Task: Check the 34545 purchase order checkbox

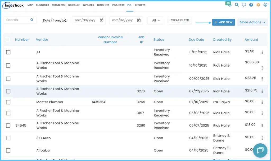Action: [x=8, y=125]
